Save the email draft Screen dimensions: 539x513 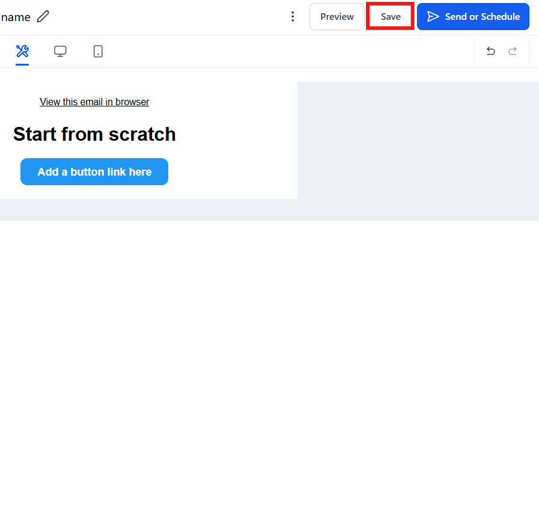click(390, 17)
